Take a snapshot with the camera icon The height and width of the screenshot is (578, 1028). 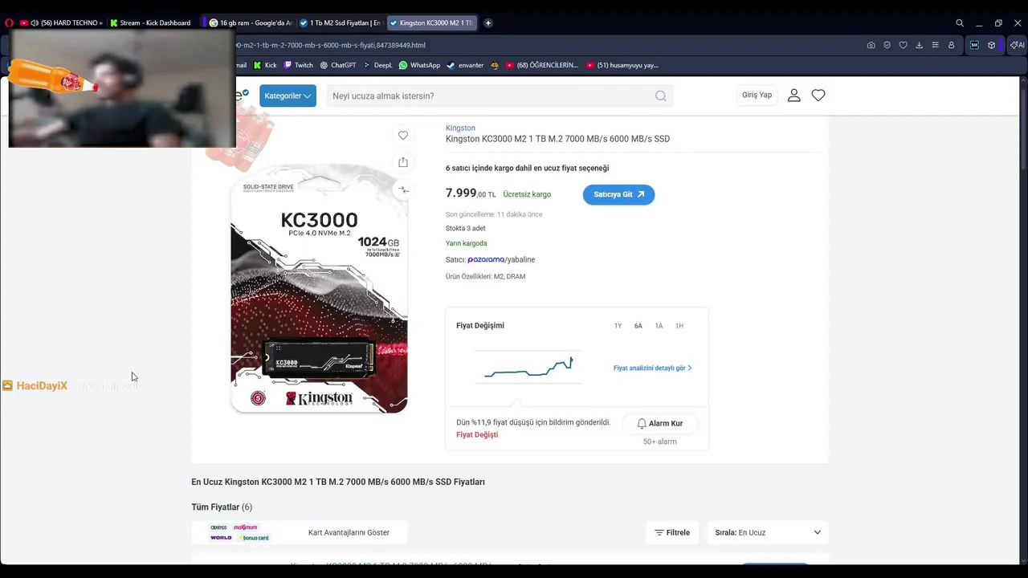point(871,45)
